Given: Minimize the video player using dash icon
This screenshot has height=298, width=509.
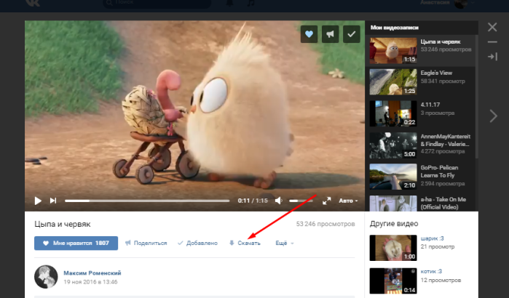Looking at the screenshot, I should 492,42.
